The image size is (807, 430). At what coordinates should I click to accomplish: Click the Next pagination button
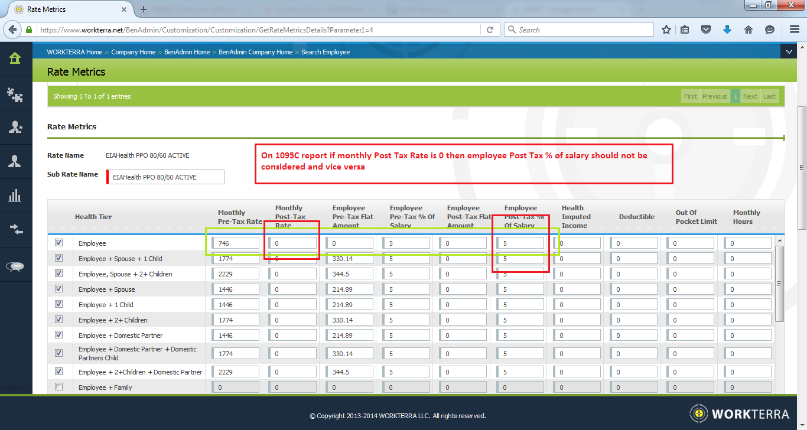pyautogui.click(x=750, y=96)
